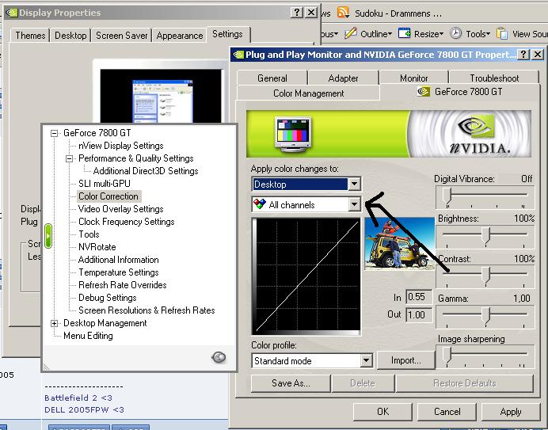Click the Outline pencil icon in browser toolbar

[351, 33]
